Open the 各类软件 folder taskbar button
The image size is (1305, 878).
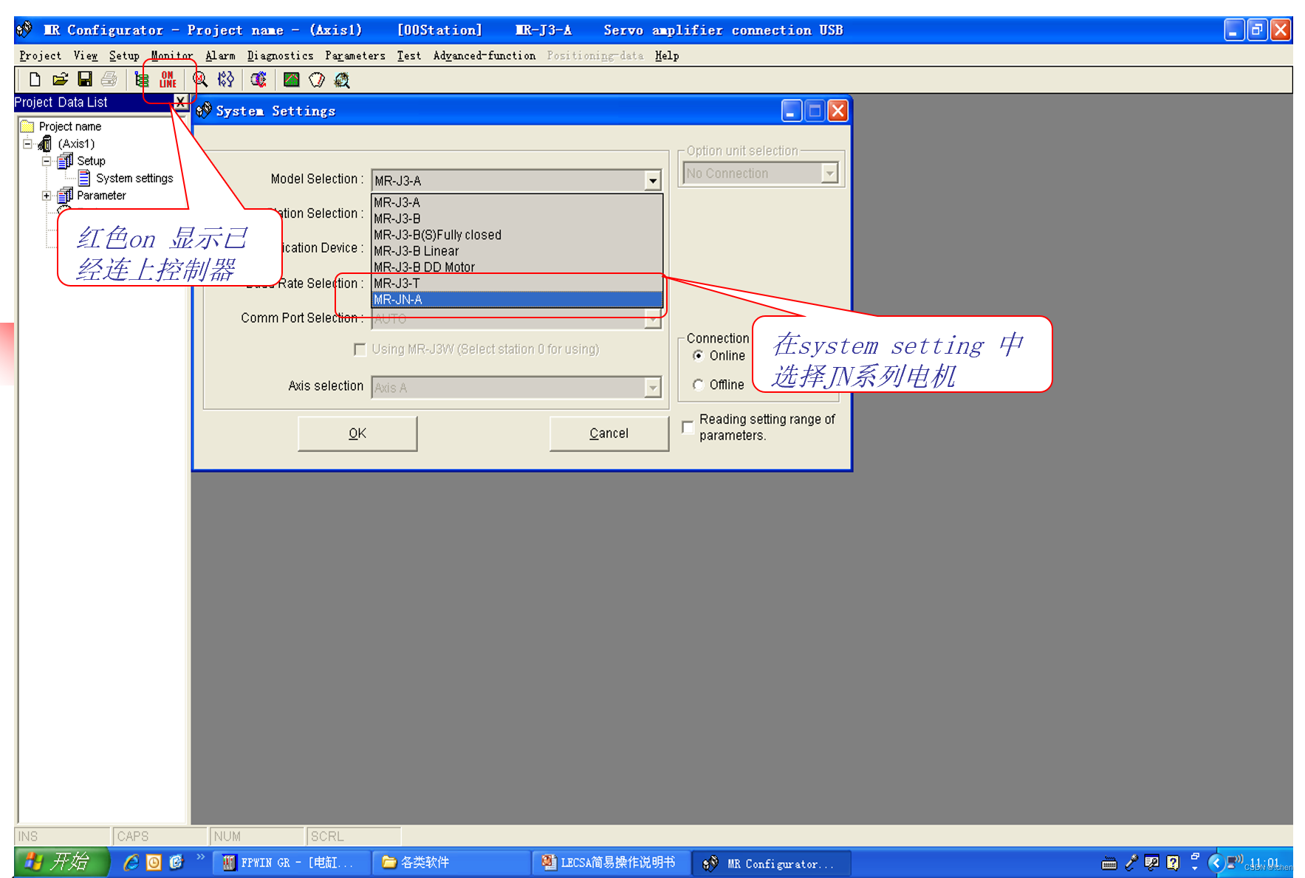pyautogui.click(x=451, y=862)
